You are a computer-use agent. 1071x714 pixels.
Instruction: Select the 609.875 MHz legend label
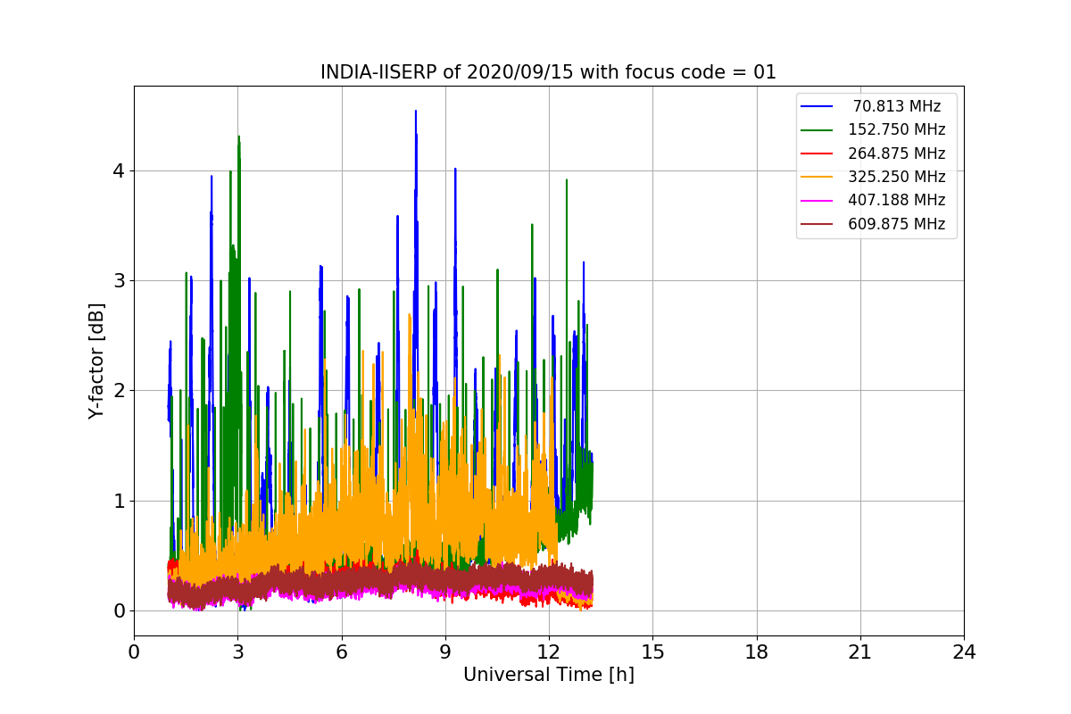pyautogui.click(x=897, y=224)
